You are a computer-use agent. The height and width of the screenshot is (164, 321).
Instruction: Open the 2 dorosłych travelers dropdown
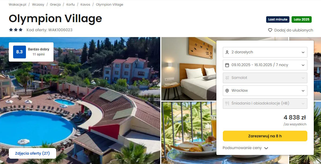coord(265,52)
